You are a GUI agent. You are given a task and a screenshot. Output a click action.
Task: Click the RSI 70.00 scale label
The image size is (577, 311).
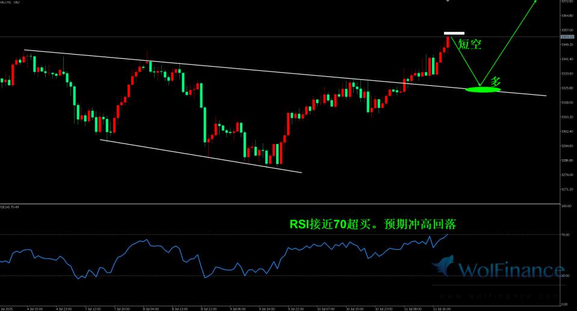(566, 235)
